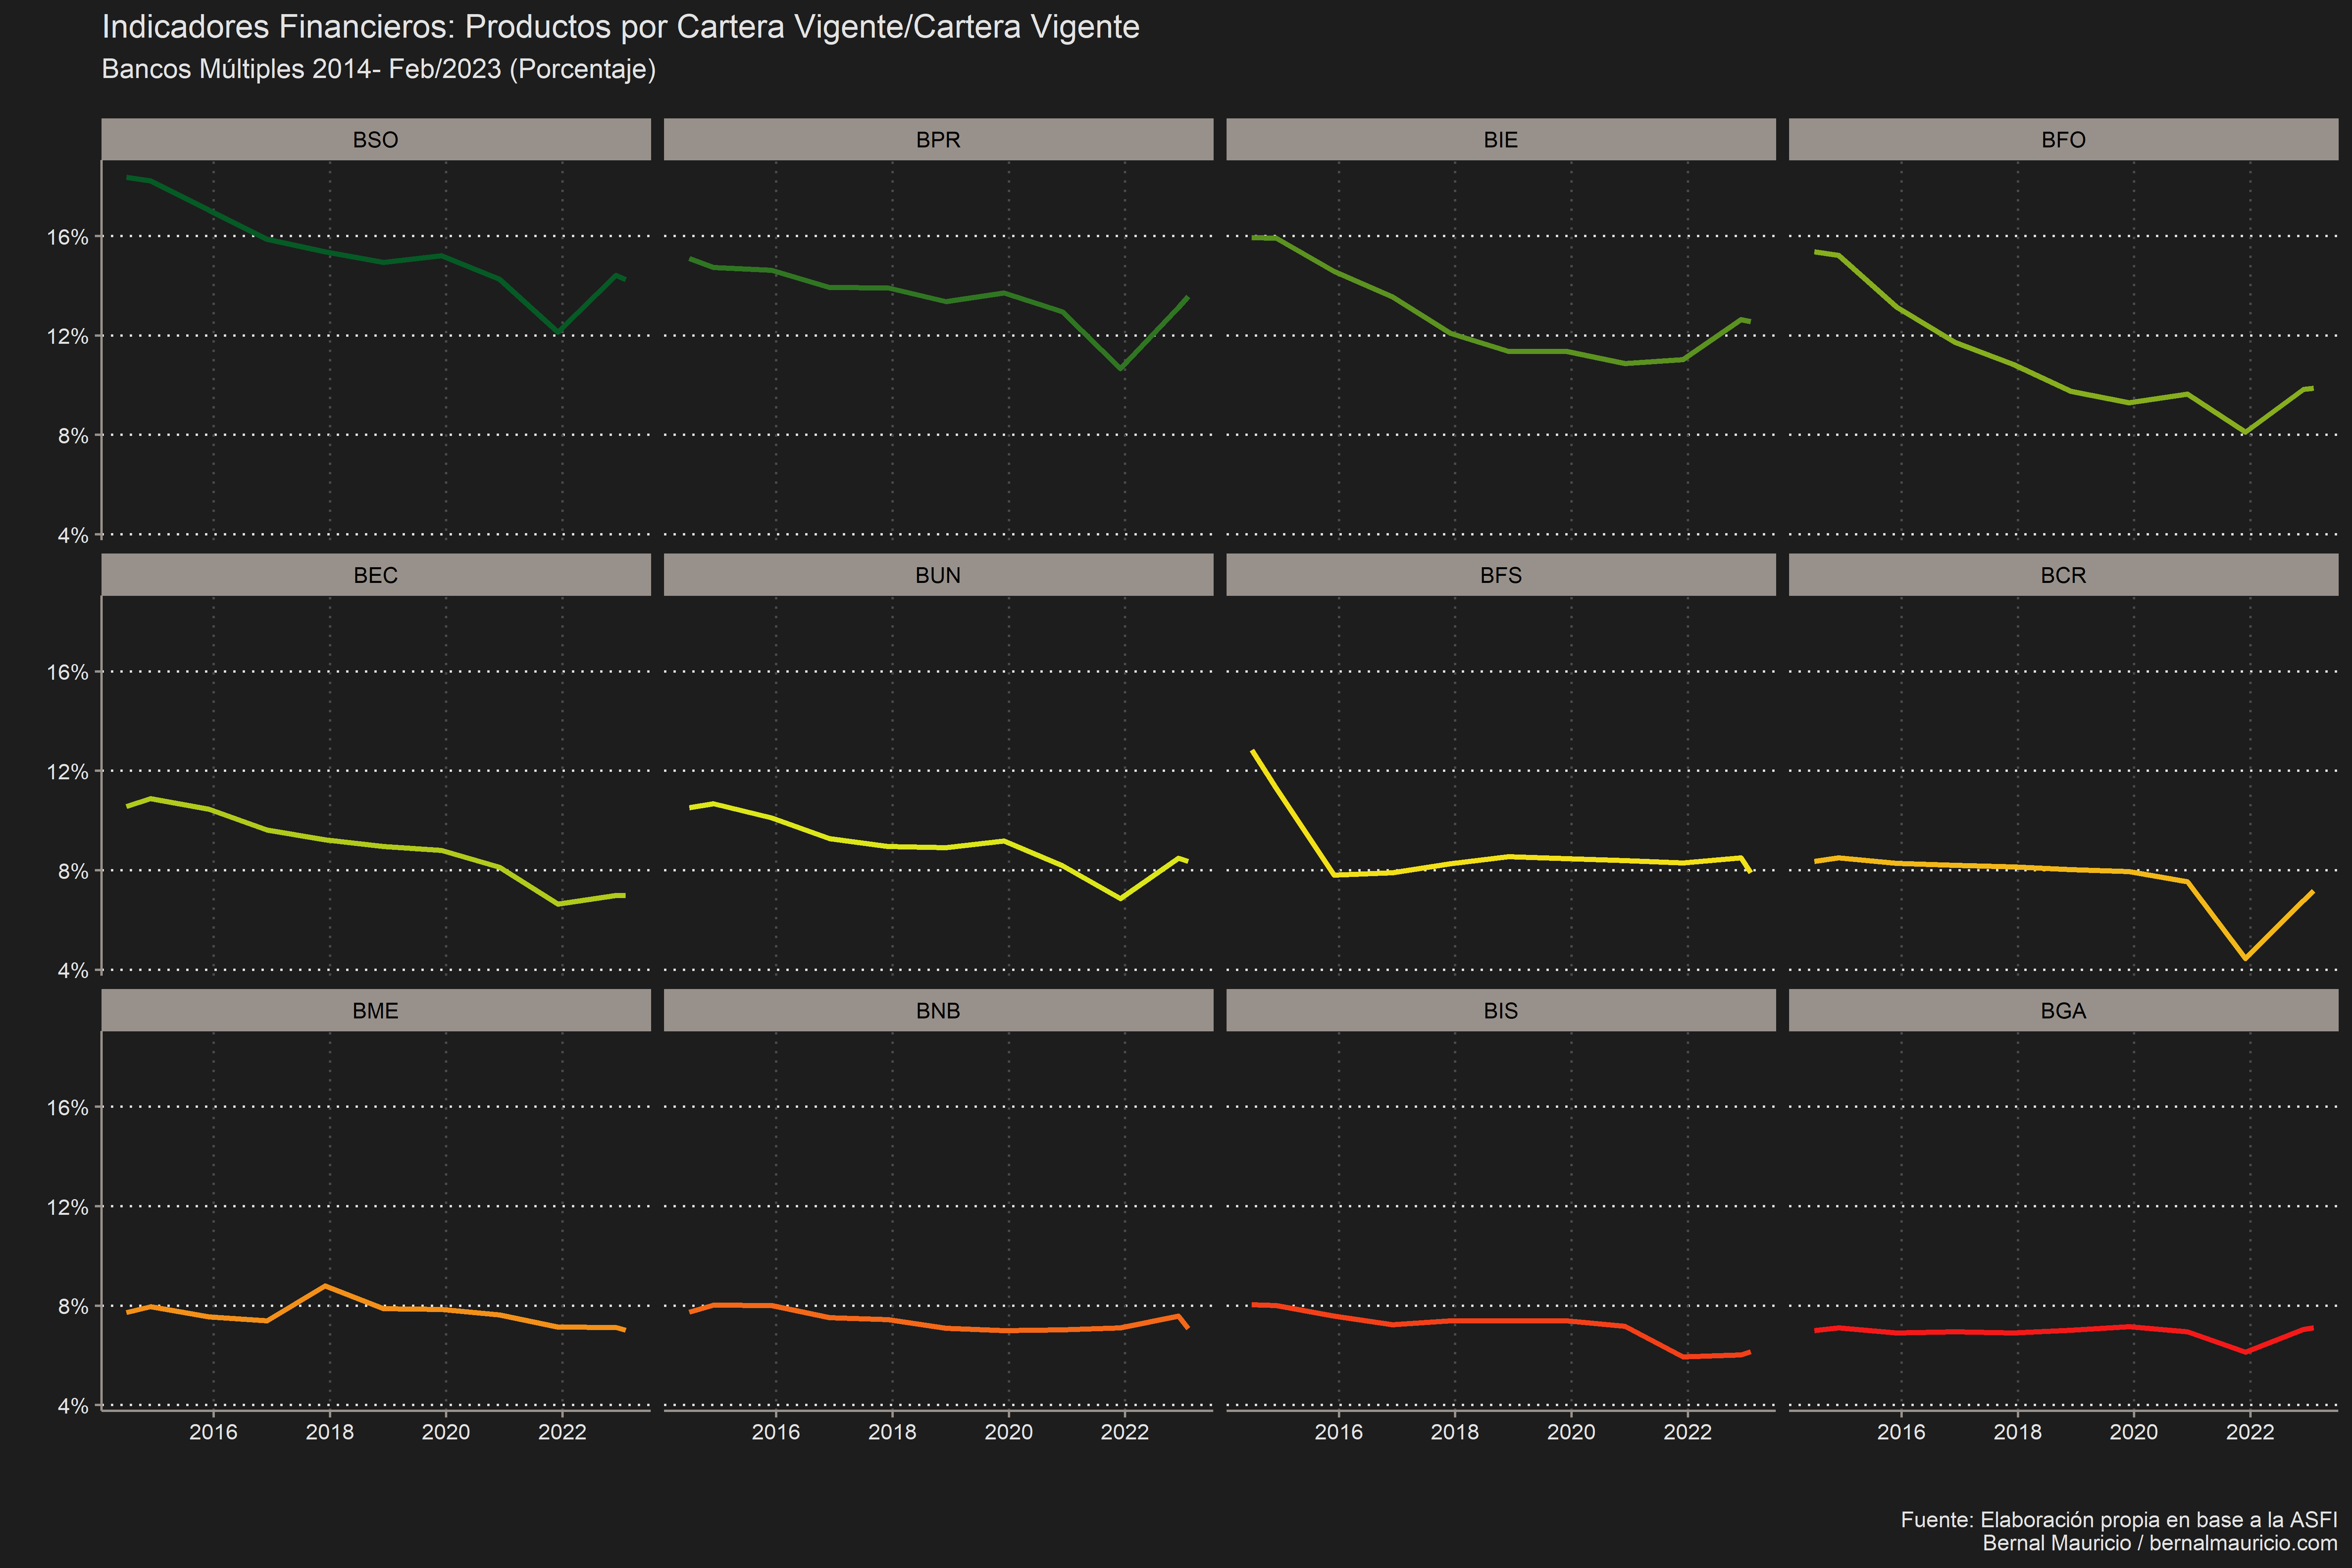The height and width of the screenshot is (1568, 2352).
Task: Click the 2022 label under the BIS panel
Action: [1688, 1432]
